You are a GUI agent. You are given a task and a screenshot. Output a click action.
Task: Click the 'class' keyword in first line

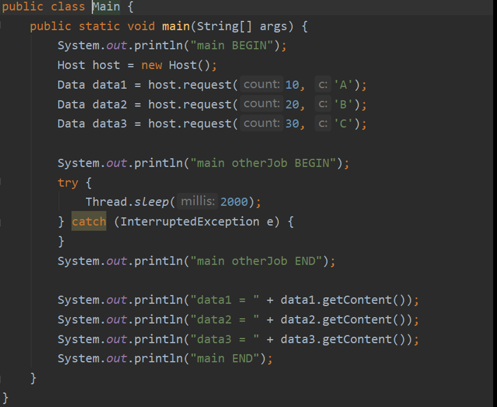point(68,7)
